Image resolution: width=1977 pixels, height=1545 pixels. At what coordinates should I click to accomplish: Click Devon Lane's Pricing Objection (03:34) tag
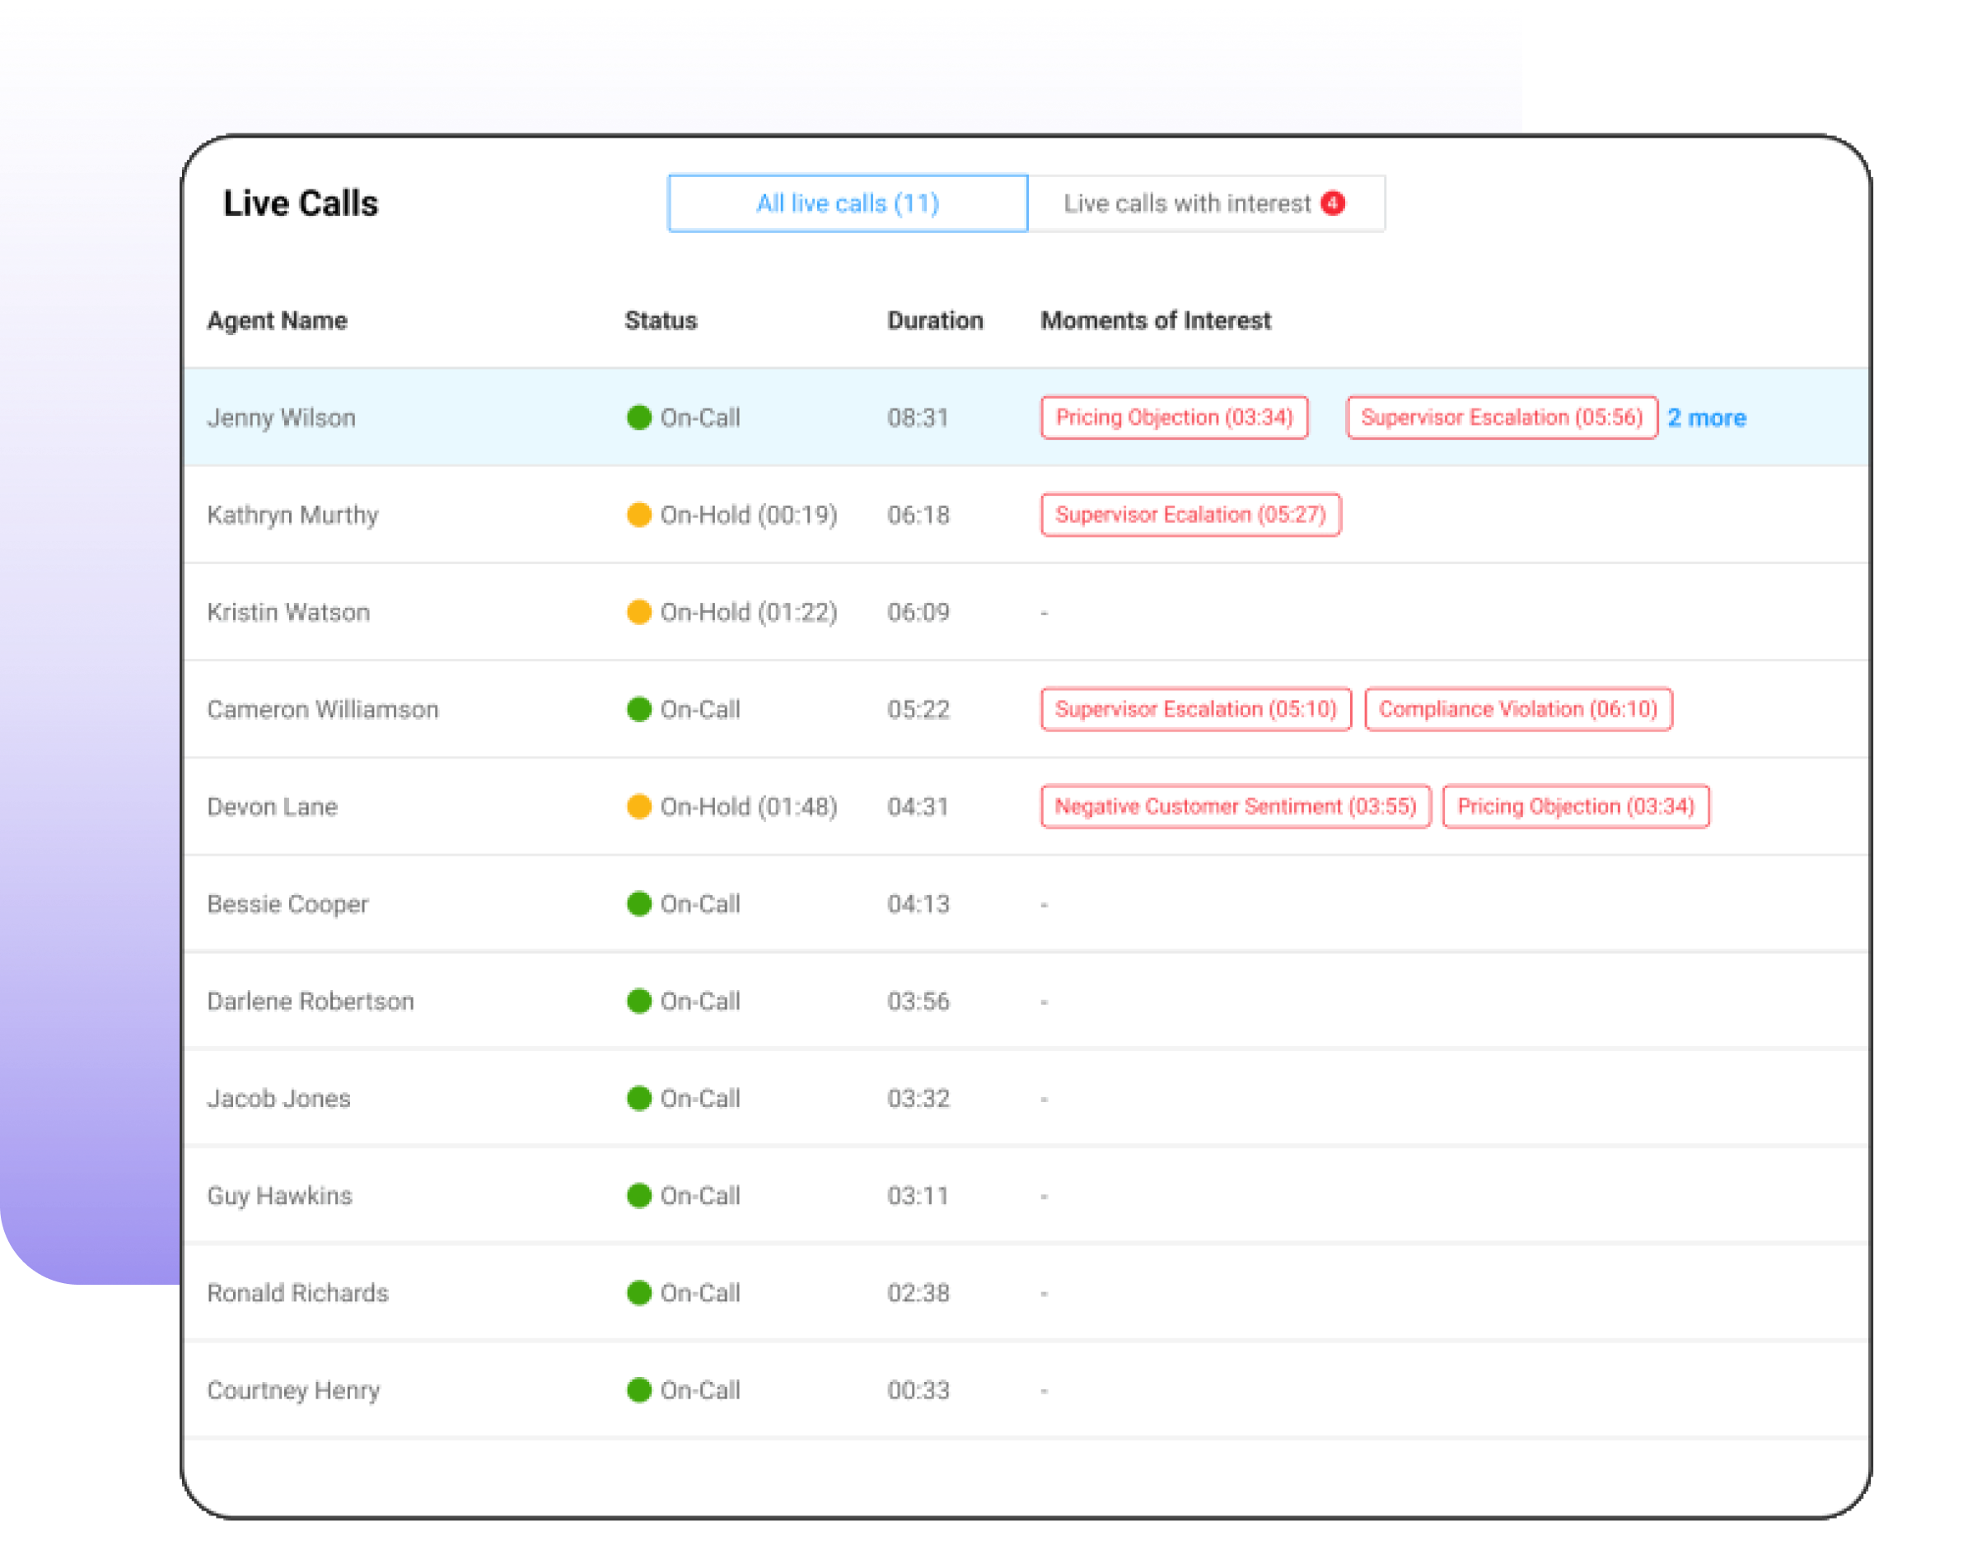[1575, 806]
